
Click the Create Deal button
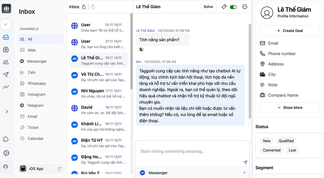coord(290,31)
